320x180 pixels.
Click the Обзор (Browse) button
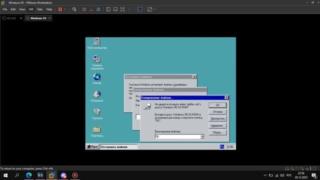click(x=217, y=132)
